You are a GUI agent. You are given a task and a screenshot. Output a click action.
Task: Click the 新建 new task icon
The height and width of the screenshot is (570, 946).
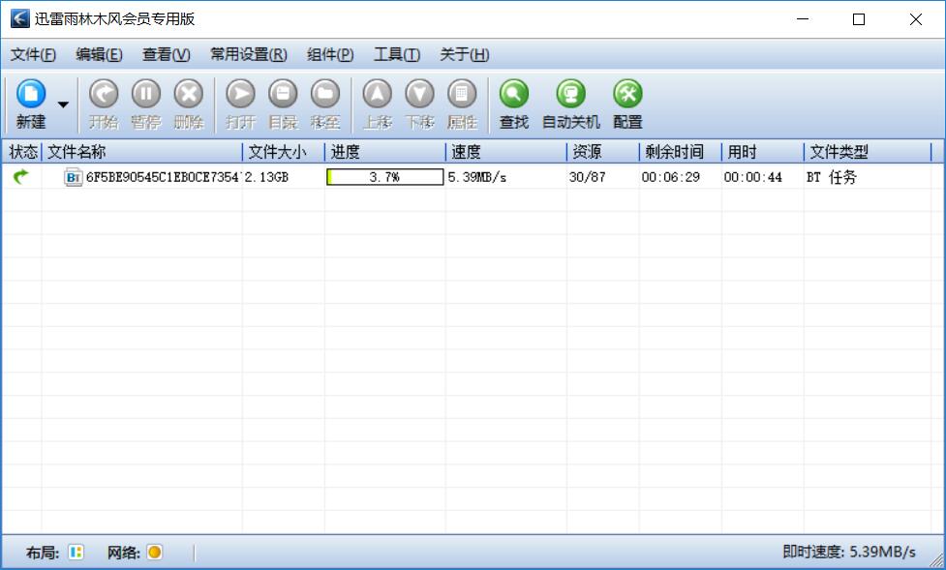[31, 94]
